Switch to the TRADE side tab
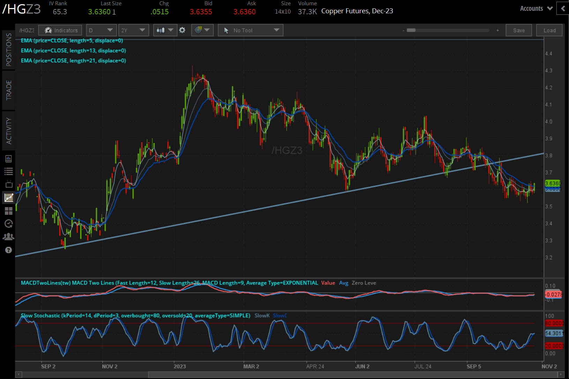Image resolution: width=569 pixels, height=379 pixels. tap(8, 90)
